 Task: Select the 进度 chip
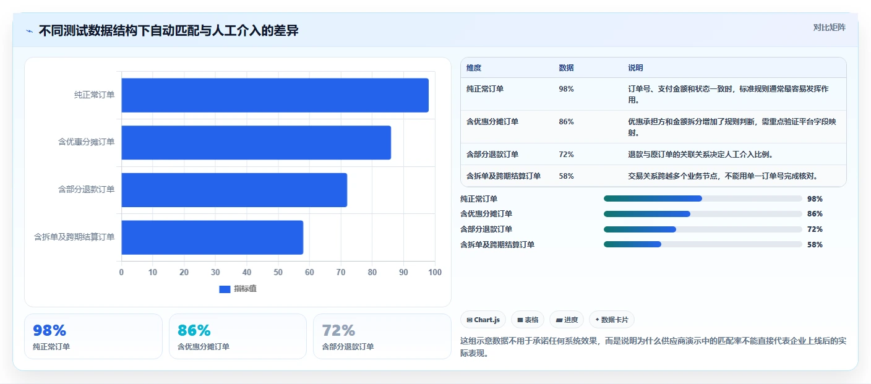click(x=567, y=320)
